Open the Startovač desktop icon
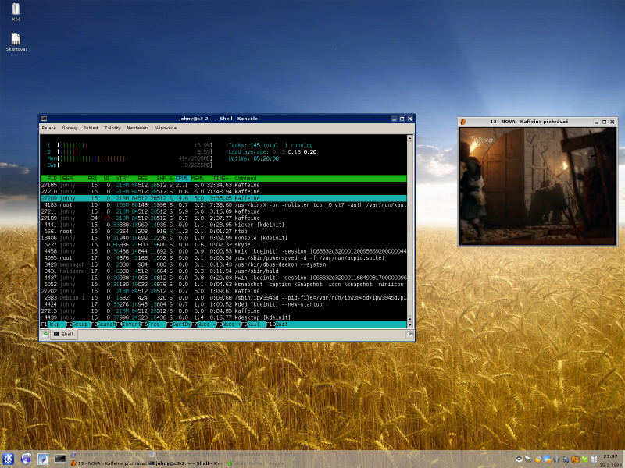The width and height of the screenshot is (625, 468). point(16,39)
